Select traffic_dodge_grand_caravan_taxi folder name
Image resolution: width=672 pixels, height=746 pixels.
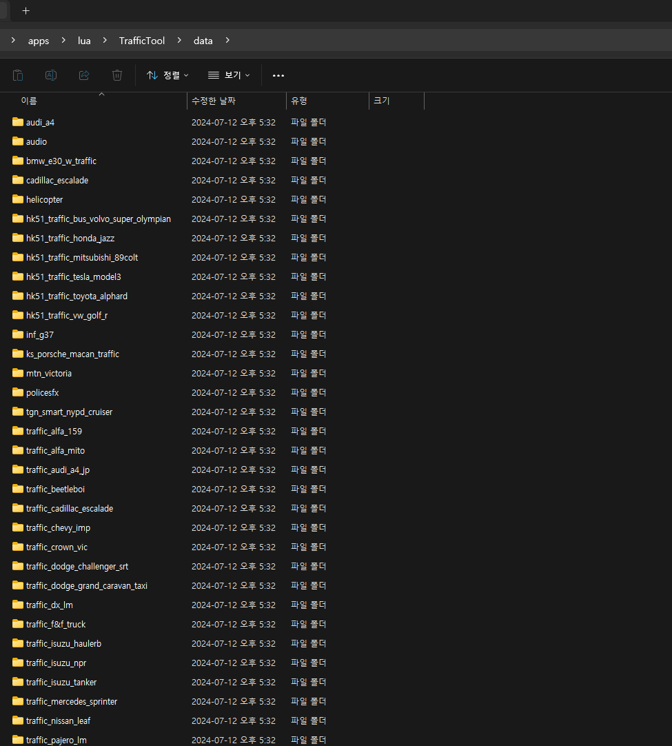[87, 585]
